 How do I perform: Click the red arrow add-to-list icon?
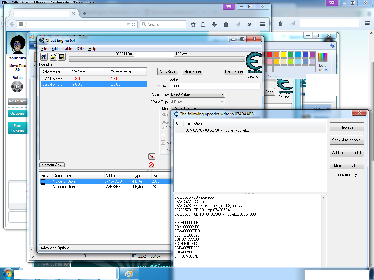point(151,157)
